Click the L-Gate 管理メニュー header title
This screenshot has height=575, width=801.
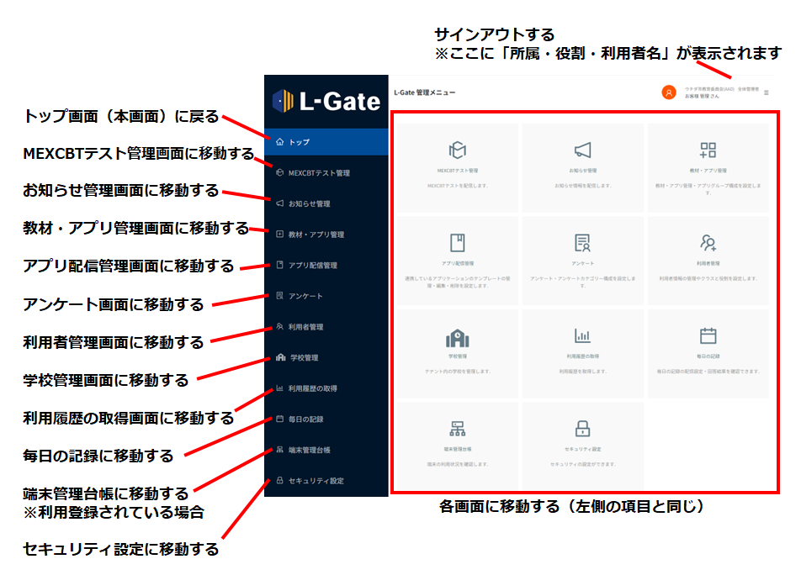pyautogui.click(x=424, y=92)
